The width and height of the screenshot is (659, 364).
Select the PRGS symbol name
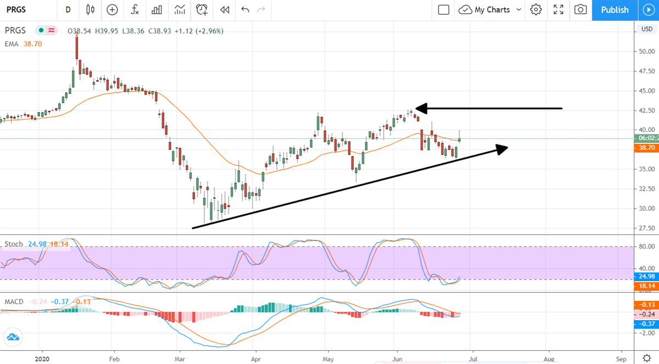click(x=14, y=31)
